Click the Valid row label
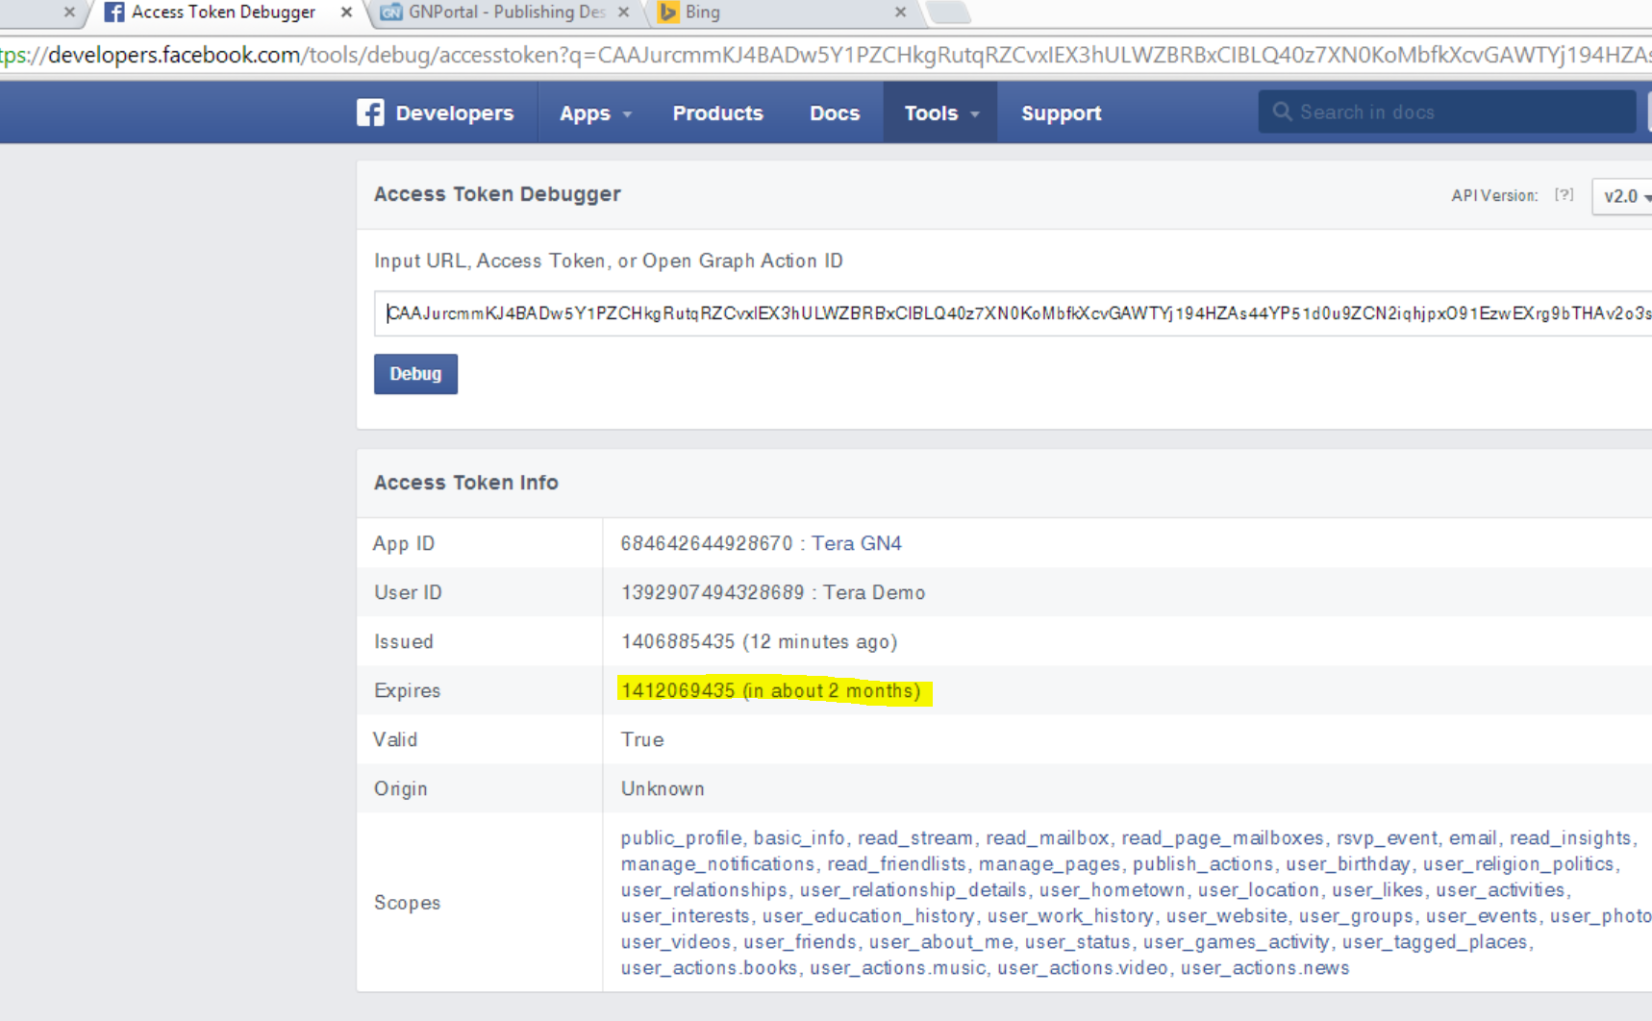Image resolution: width=1652 pixels, height=1021 pixels. (x=395, y=739)
